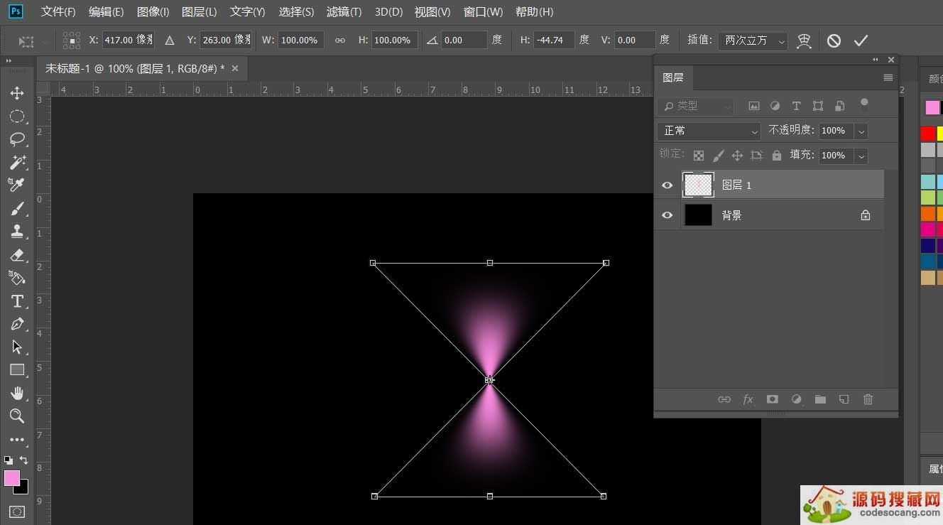Open the Layers panel options menu
This screenshot has height=525, width=943.
tap(888, 77)
